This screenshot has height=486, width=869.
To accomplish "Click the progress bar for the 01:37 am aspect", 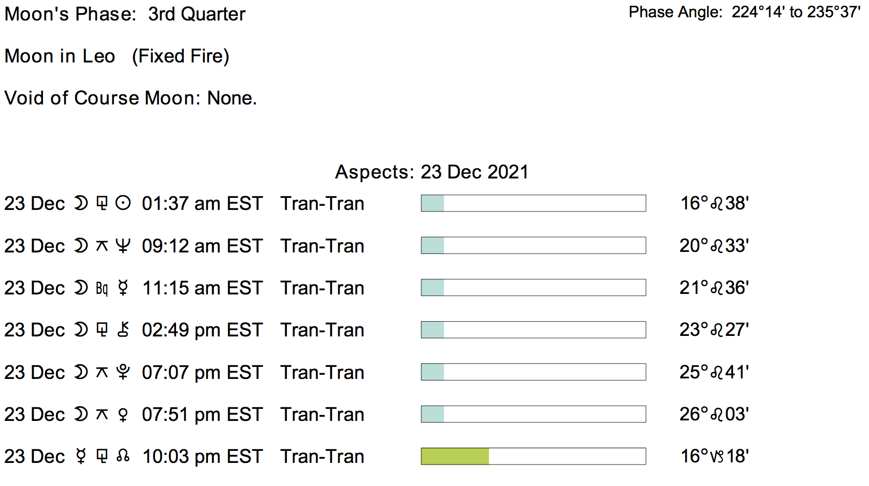I will tap(533, 203).
